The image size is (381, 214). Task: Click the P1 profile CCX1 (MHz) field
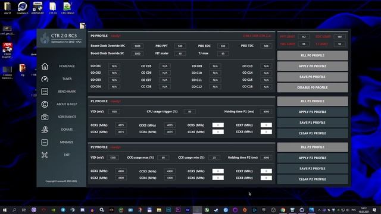pos(121,125)
